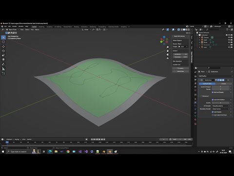
Task: Click the button below Max Deviation value
Action: tap(180, 68)
